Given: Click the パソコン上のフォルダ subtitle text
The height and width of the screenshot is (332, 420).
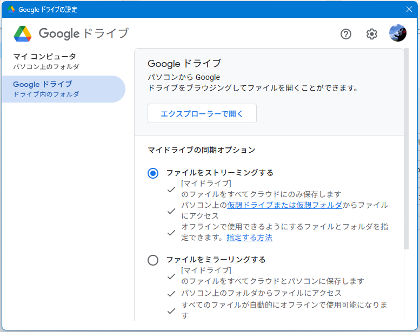Looking at the screenshot, I should point(46,66).
